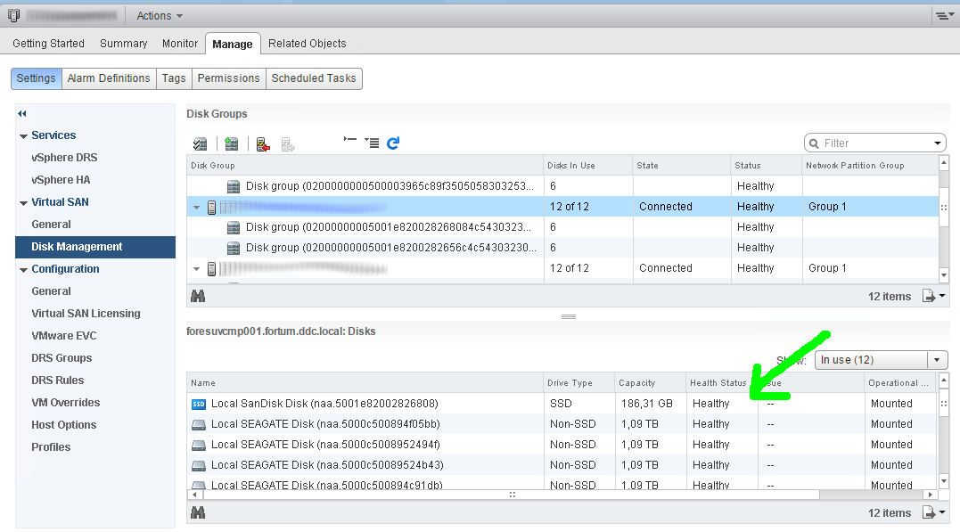This screenshot has width=960, height=532.
Task: Open the Permissions sub-tab
Action: pyautogui.click(x=229, y=78)
